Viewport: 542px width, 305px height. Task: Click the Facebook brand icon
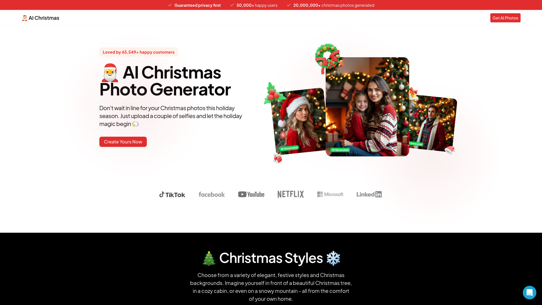pos(211,194)
